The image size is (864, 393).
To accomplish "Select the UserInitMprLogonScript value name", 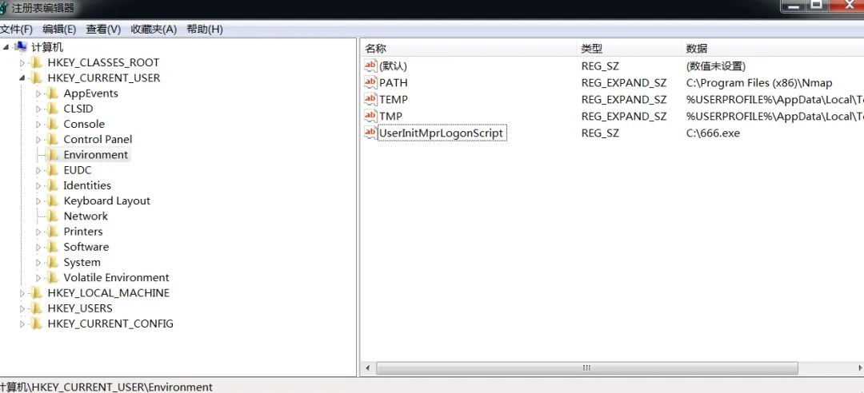I will tap(442, 133).
